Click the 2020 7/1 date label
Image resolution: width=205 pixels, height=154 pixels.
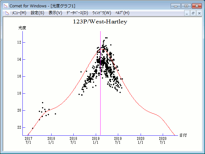(163, 141)
